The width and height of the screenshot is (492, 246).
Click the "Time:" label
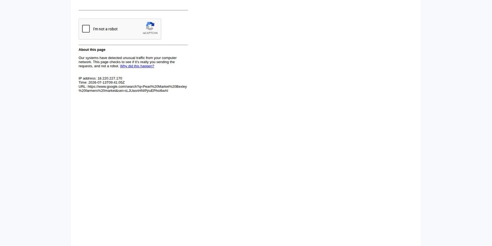[x=83, y=82]
